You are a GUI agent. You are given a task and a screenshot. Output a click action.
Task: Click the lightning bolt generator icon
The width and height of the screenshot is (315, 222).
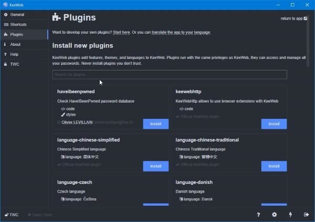click(x=290, y=215)
